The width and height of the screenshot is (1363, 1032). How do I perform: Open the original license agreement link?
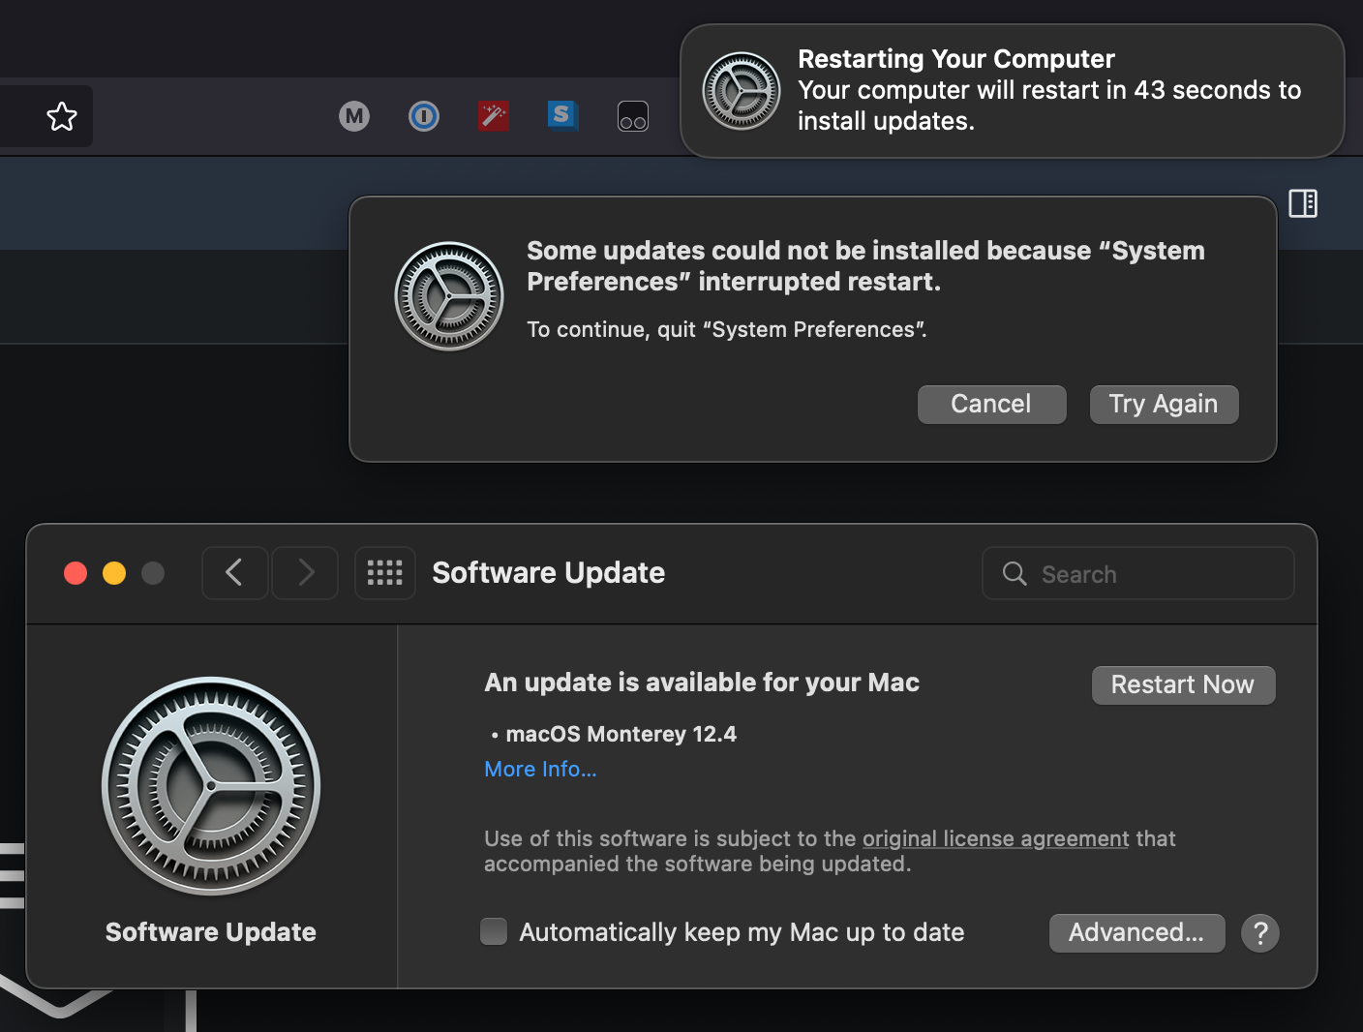[x=995, y=839]
